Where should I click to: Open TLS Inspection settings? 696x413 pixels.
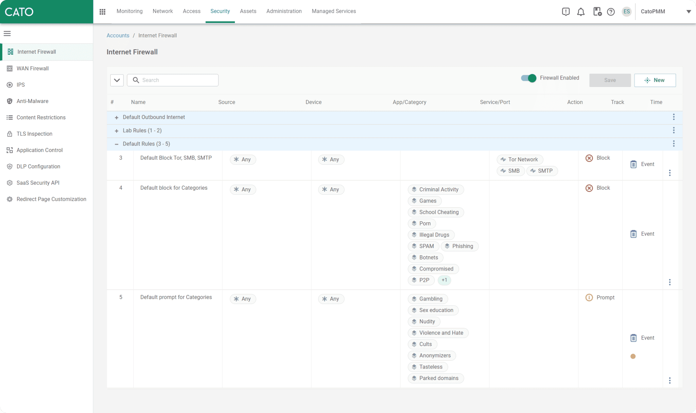point(34,134)
